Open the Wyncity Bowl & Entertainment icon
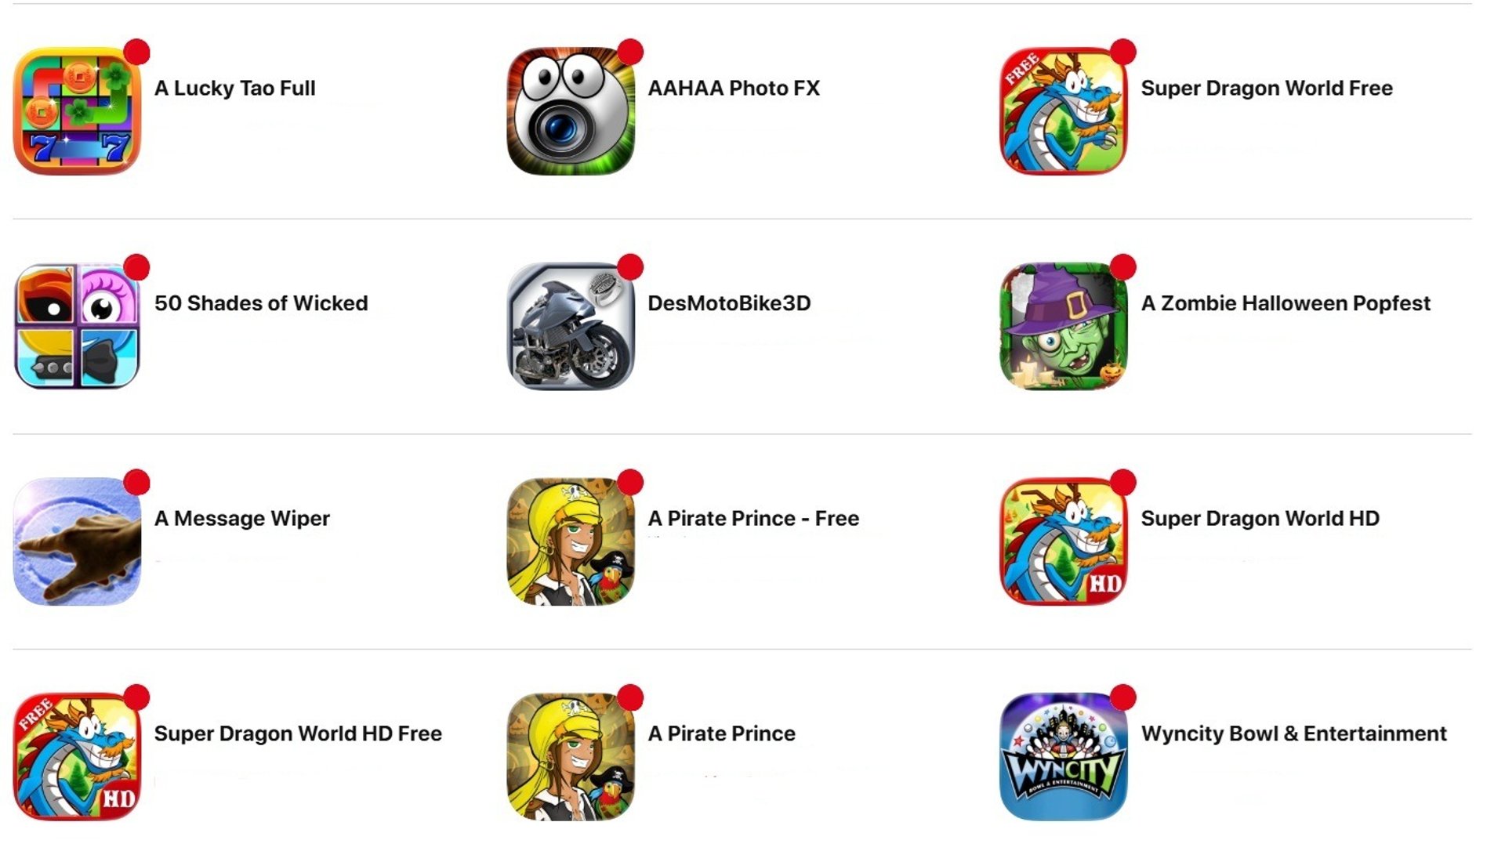This screenshot has height=851, width=1505. tap(1064, 756)
